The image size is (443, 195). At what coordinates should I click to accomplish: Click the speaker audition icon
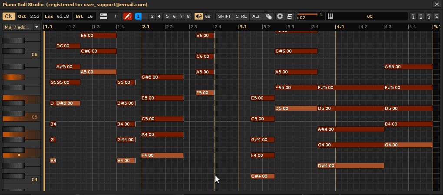[198, 17]
